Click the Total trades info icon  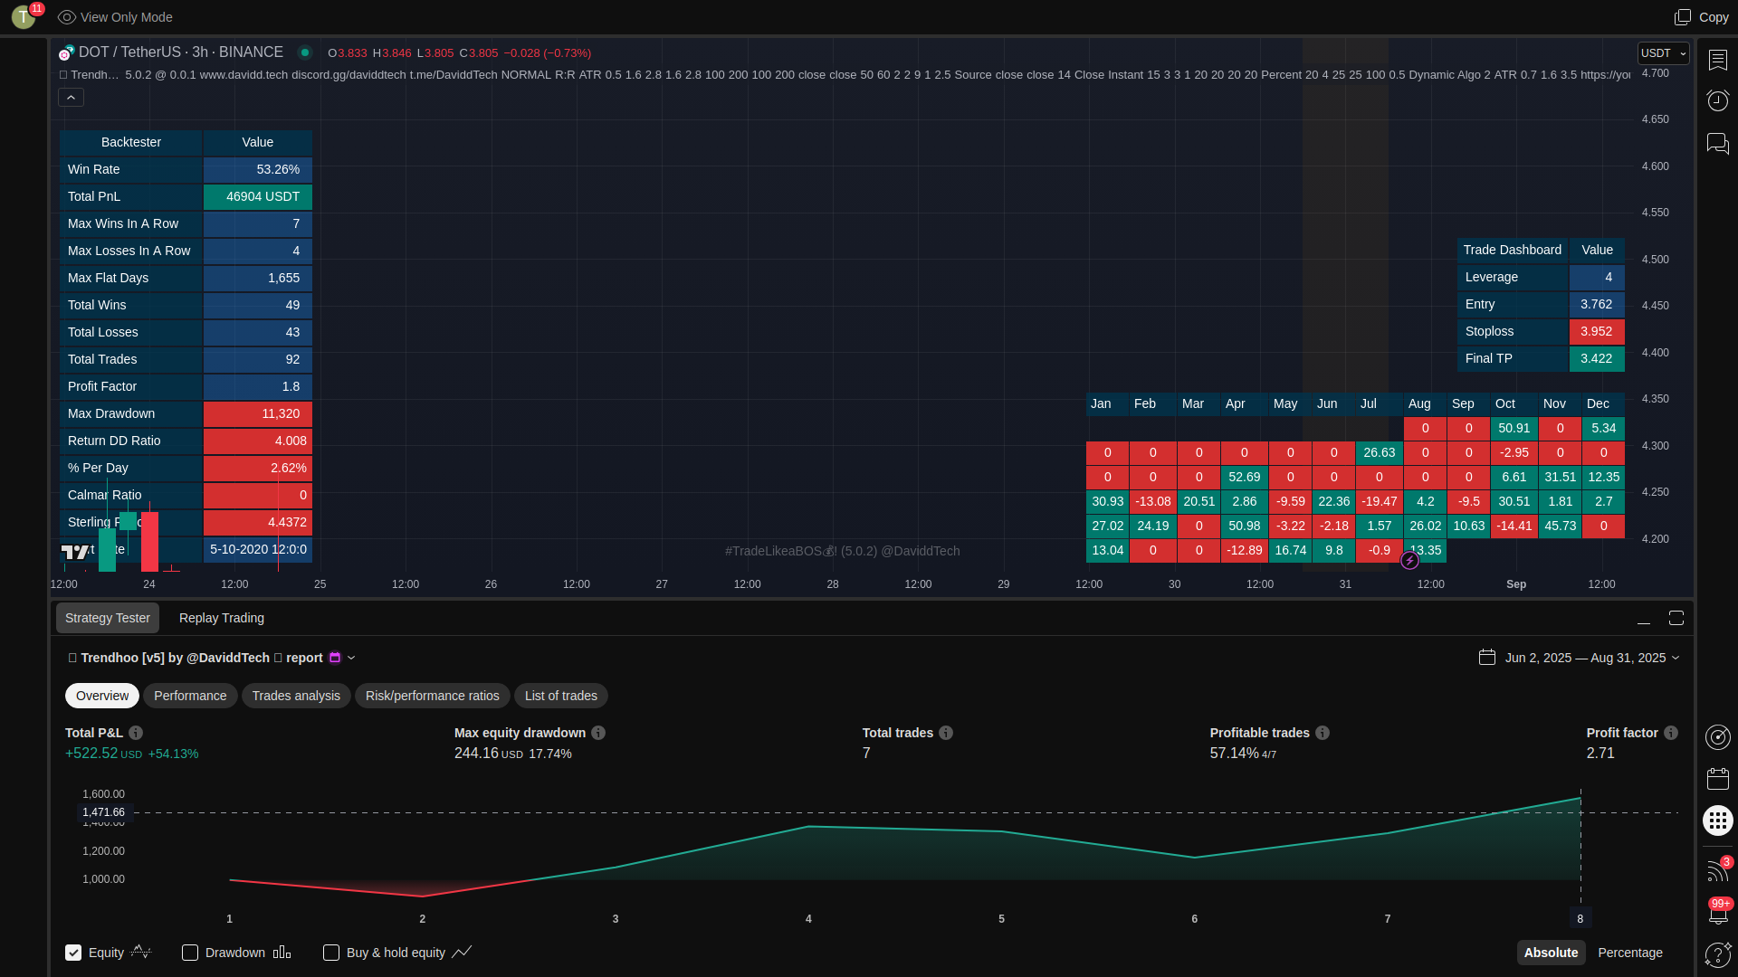click(946, 733)
